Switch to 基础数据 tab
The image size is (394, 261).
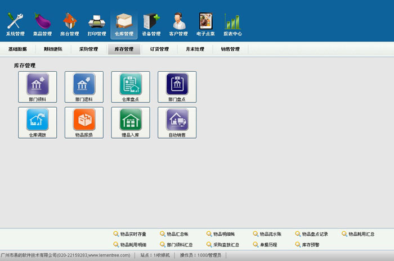click(17, 49)
